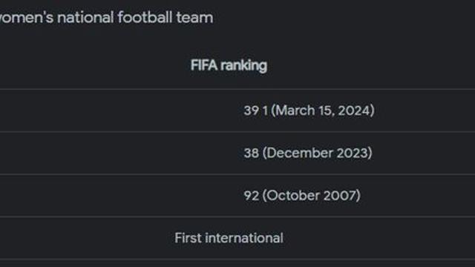Click the women's national football team title
Screen dimensions: 475x267
pyautogui.click(x=106, y=17)
